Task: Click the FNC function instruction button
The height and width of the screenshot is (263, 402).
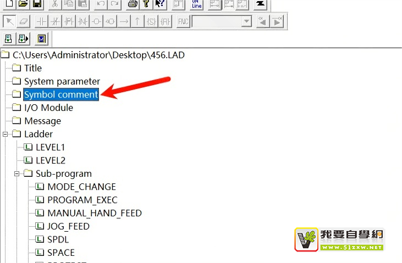Action: click(x=183, y=21)
